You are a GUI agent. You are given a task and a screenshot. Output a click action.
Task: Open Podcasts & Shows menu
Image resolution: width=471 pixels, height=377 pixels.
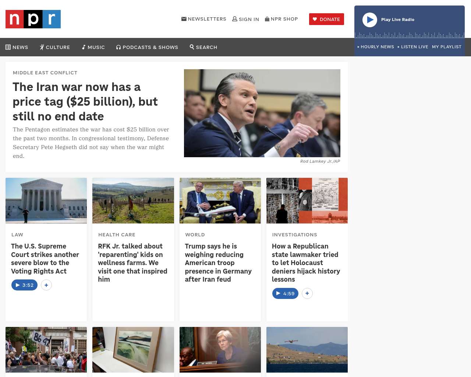(147, 47)
